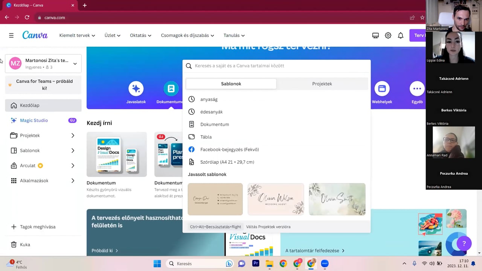
Task: Click the purple help question mark button
Action: [x=464, y=244]
